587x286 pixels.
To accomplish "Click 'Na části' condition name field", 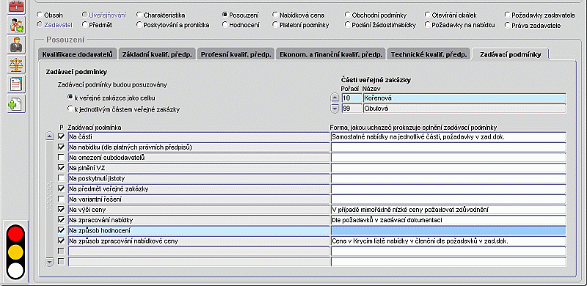I will (198, 136).
